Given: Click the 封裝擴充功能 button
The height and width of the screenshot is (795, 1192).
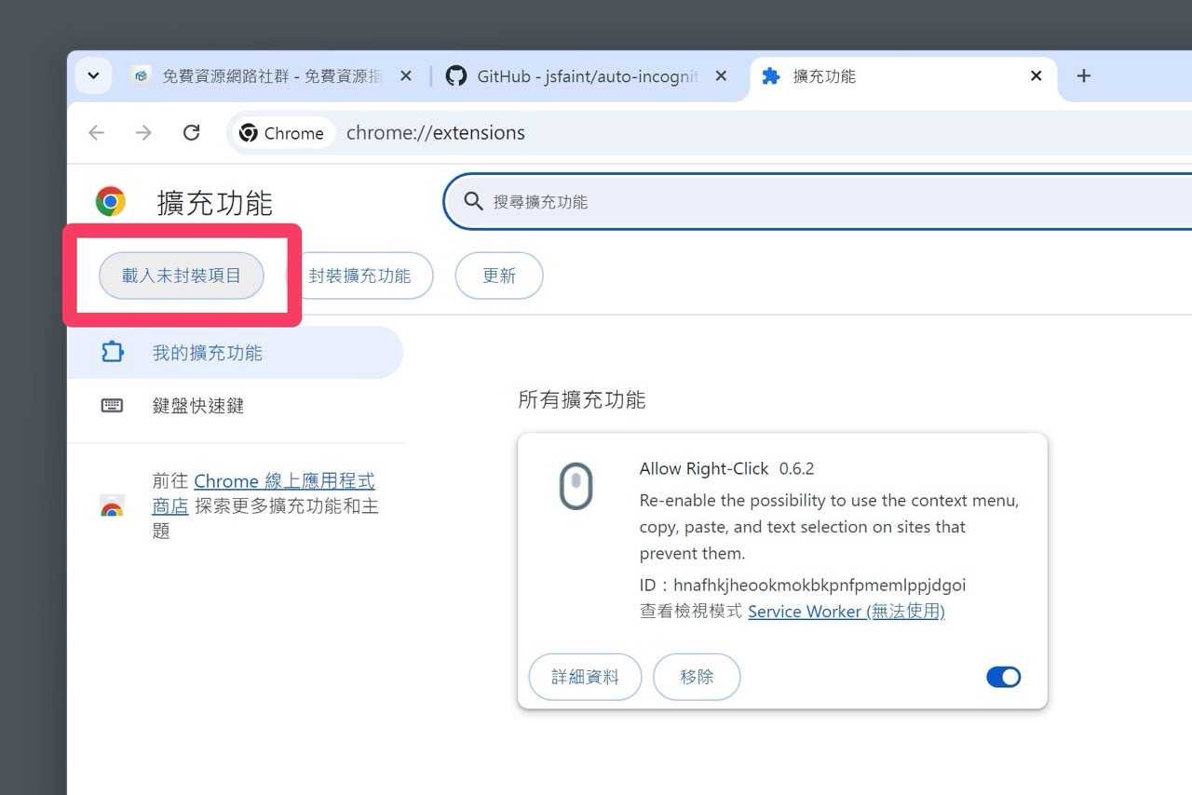Looking at the screenshot, I should (x=360, y=276).
